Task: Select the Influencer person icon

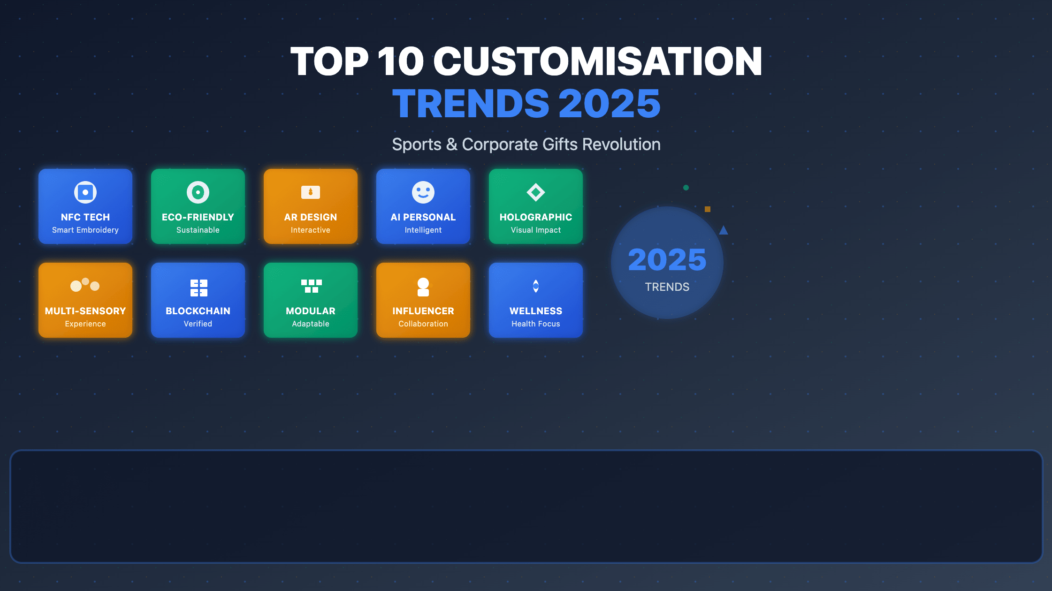Action: (x=423, y=285)
